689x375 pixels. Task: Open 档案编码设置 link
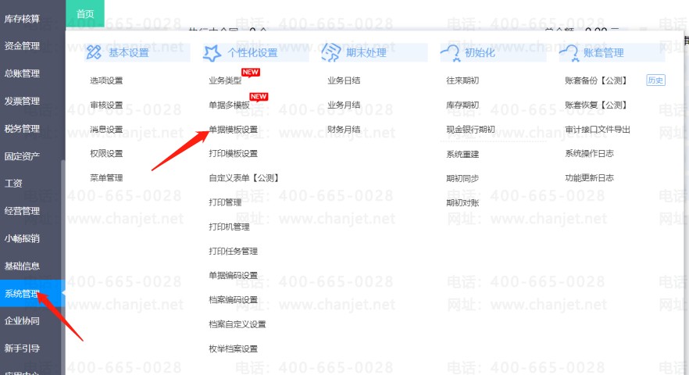233,300
